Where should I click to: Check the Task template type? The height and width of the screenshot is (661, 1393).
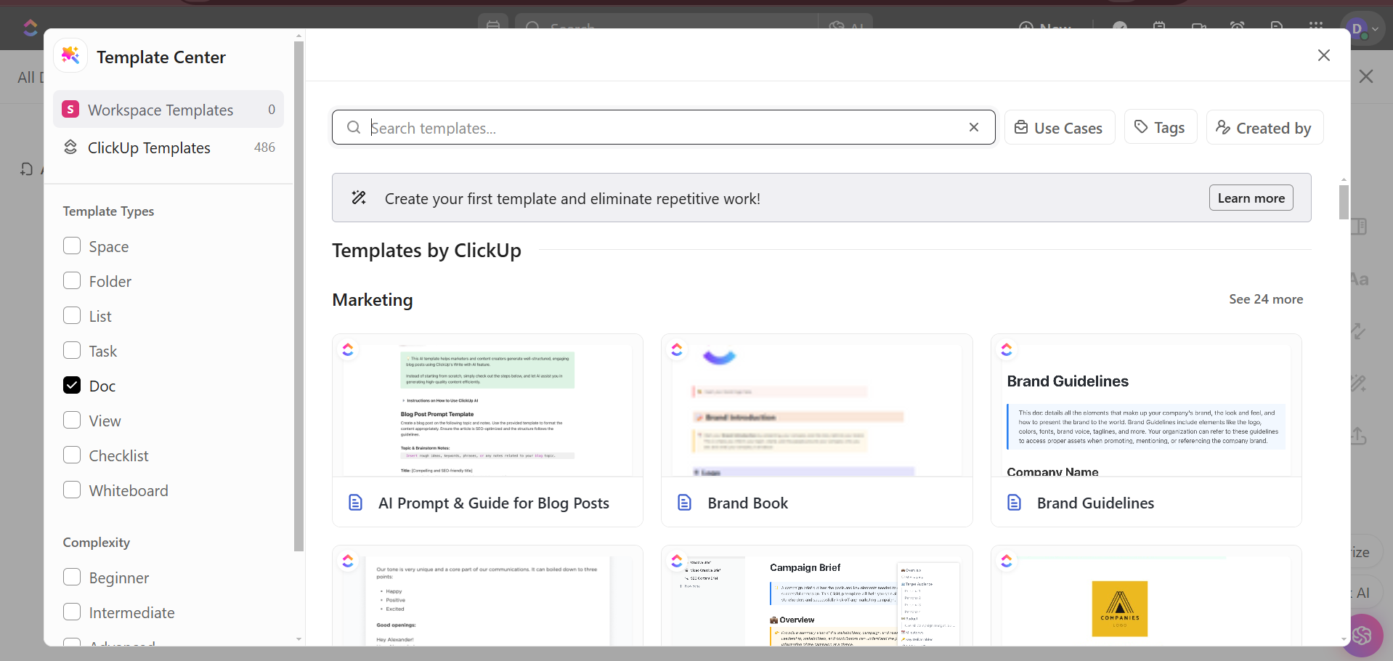[72, 351]
